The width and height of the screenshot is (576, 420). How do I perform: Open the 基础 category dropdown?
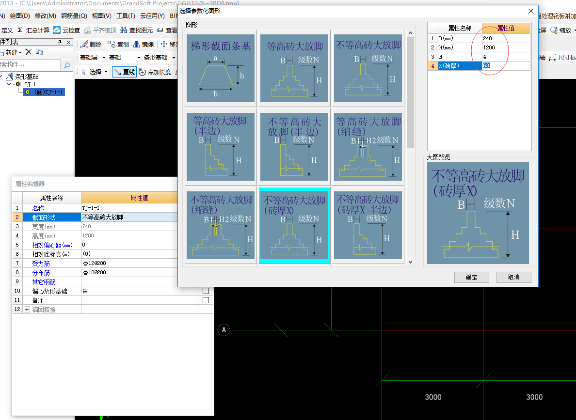tap(139, 58)
